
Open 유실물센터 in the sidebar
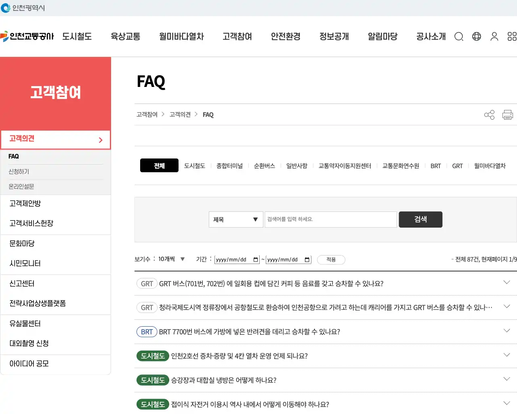click(25, 324)
